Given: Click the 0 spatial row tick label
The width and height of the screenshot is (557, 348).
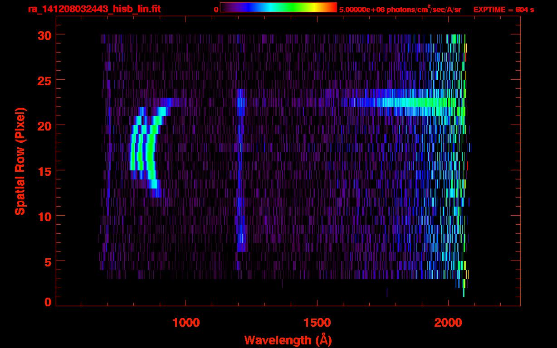Looking at the screenshot, I should (x=48, y=302).
